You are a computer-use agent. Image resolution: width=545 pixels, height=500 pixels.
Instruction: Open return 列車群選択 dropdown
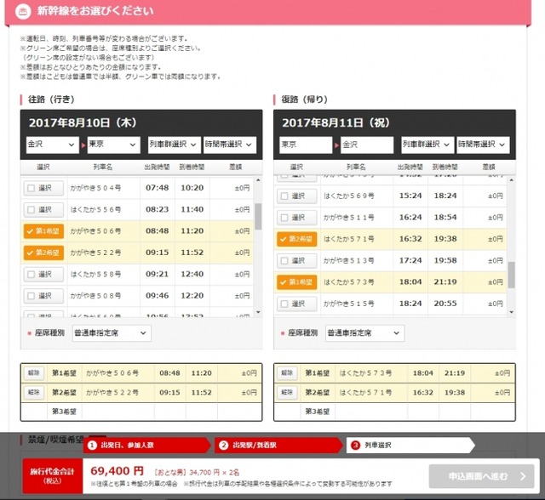pos(427,145)
